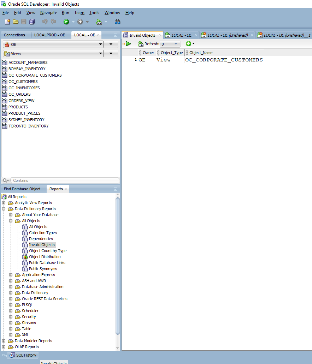Viewport: 312px width, 364px height.
Task: Open SQL Worksheet from main toolbar icon
Action: click(x=99, y=22)
